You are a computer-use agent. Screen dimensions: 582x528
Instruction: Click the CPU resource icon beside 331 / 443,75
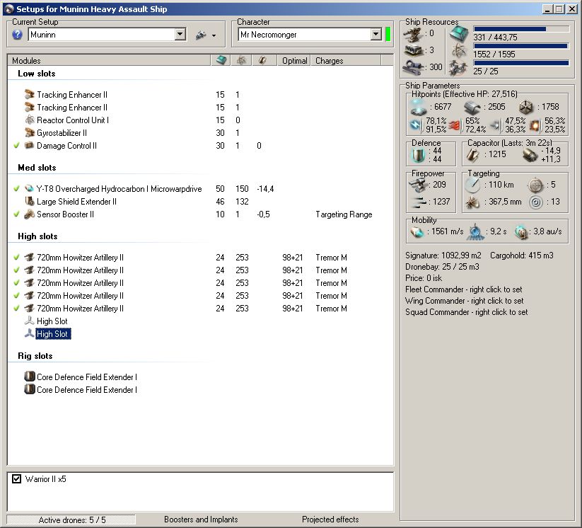pyautogui.click(x=459, y=34)
